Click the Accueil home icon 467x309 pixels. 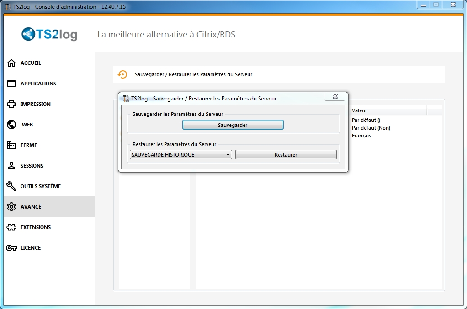pyautogui.click(x=11, y=63)
